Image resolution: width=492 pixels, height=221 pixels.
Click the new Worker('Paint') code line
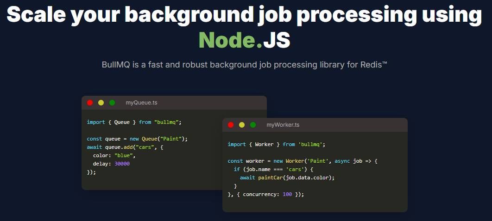coord(303,161)
